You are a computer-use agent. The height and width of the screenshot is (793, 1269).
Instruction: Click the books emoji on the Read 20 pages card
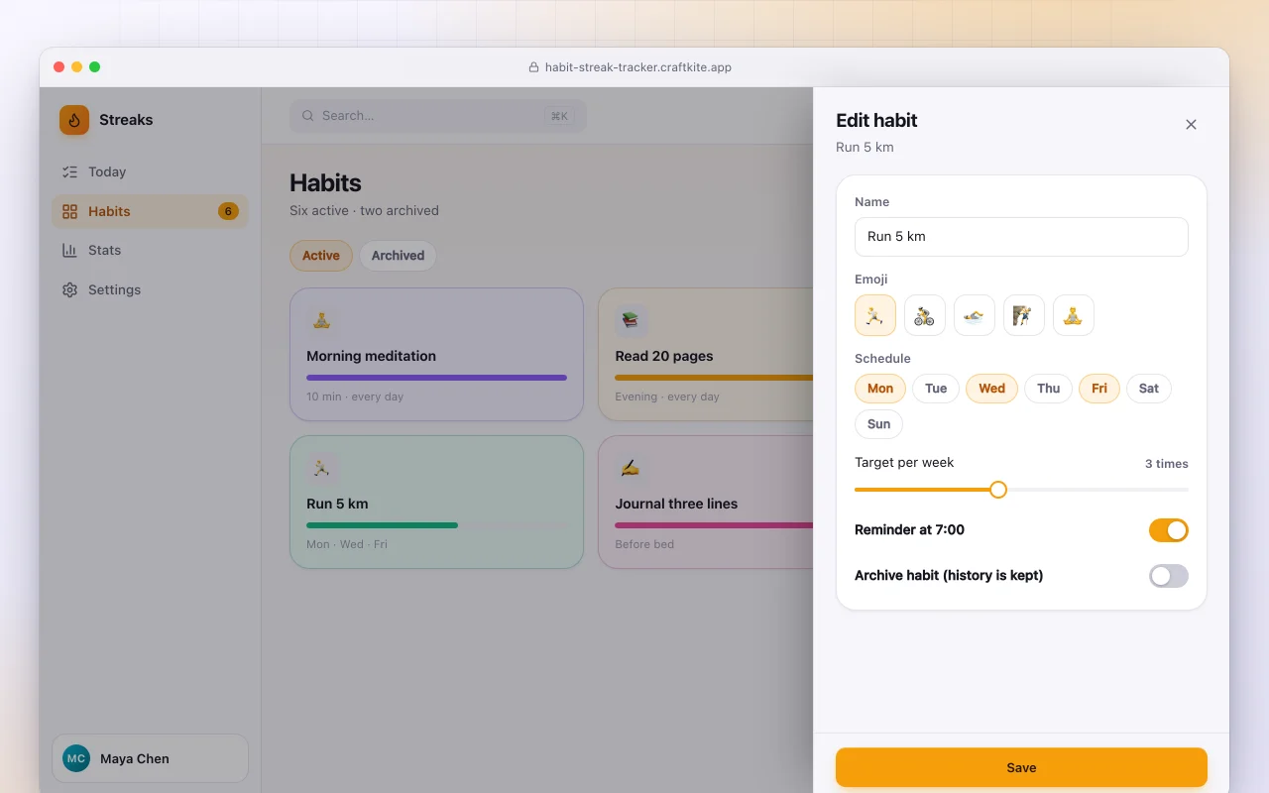click(x=630, y=320)
